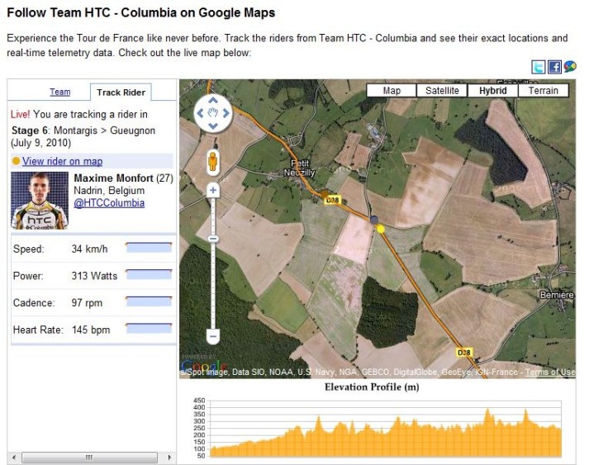594x465 pixels.
Task: Click the 145 bpm heart rate value
Action: [x=91, y=330]
